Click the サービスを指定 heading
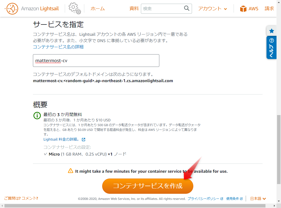281x208 pixels. pos(58,24)
